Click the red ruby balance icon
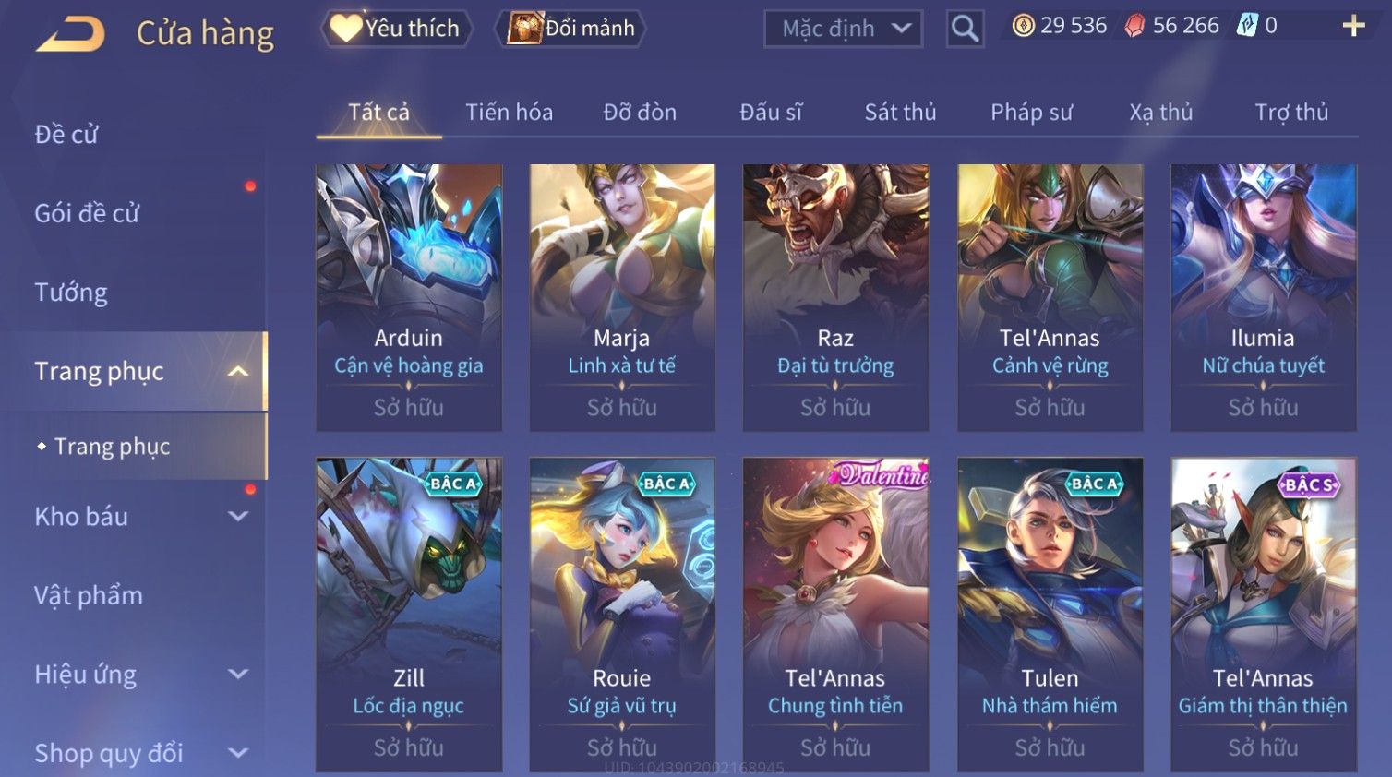This screenshot has width=1392, height=777. click(x=1134, y=26)
